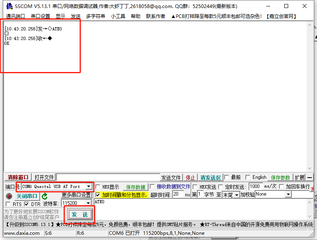The width and height of the screenshot is (317, 240).
Task: Open the 通讯端口 menu
Action: pyautogui.click(x=16, y=16)
